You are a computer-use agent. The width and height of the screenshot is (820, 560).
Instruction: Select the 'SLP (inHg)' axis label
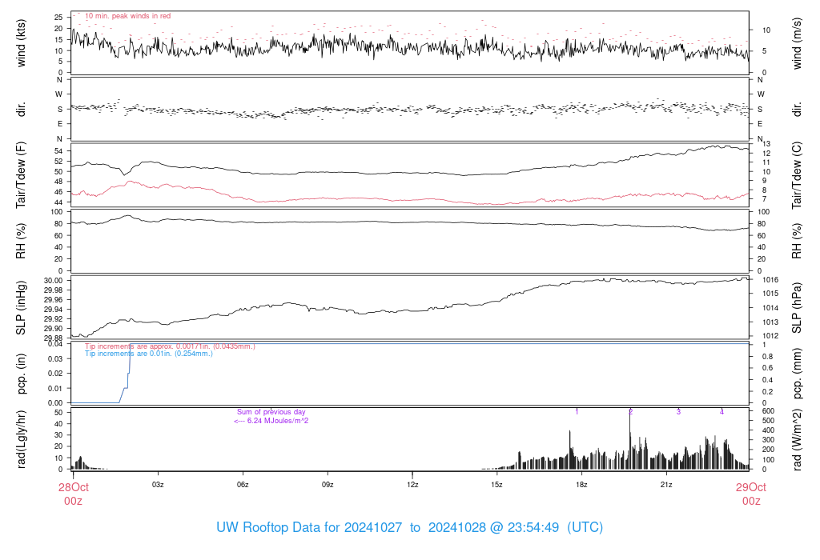point(22,308)
